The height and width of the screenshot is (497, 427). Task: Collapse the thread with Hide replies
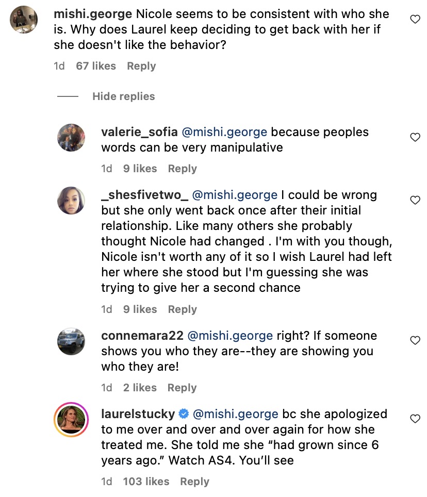pos(123,96)
